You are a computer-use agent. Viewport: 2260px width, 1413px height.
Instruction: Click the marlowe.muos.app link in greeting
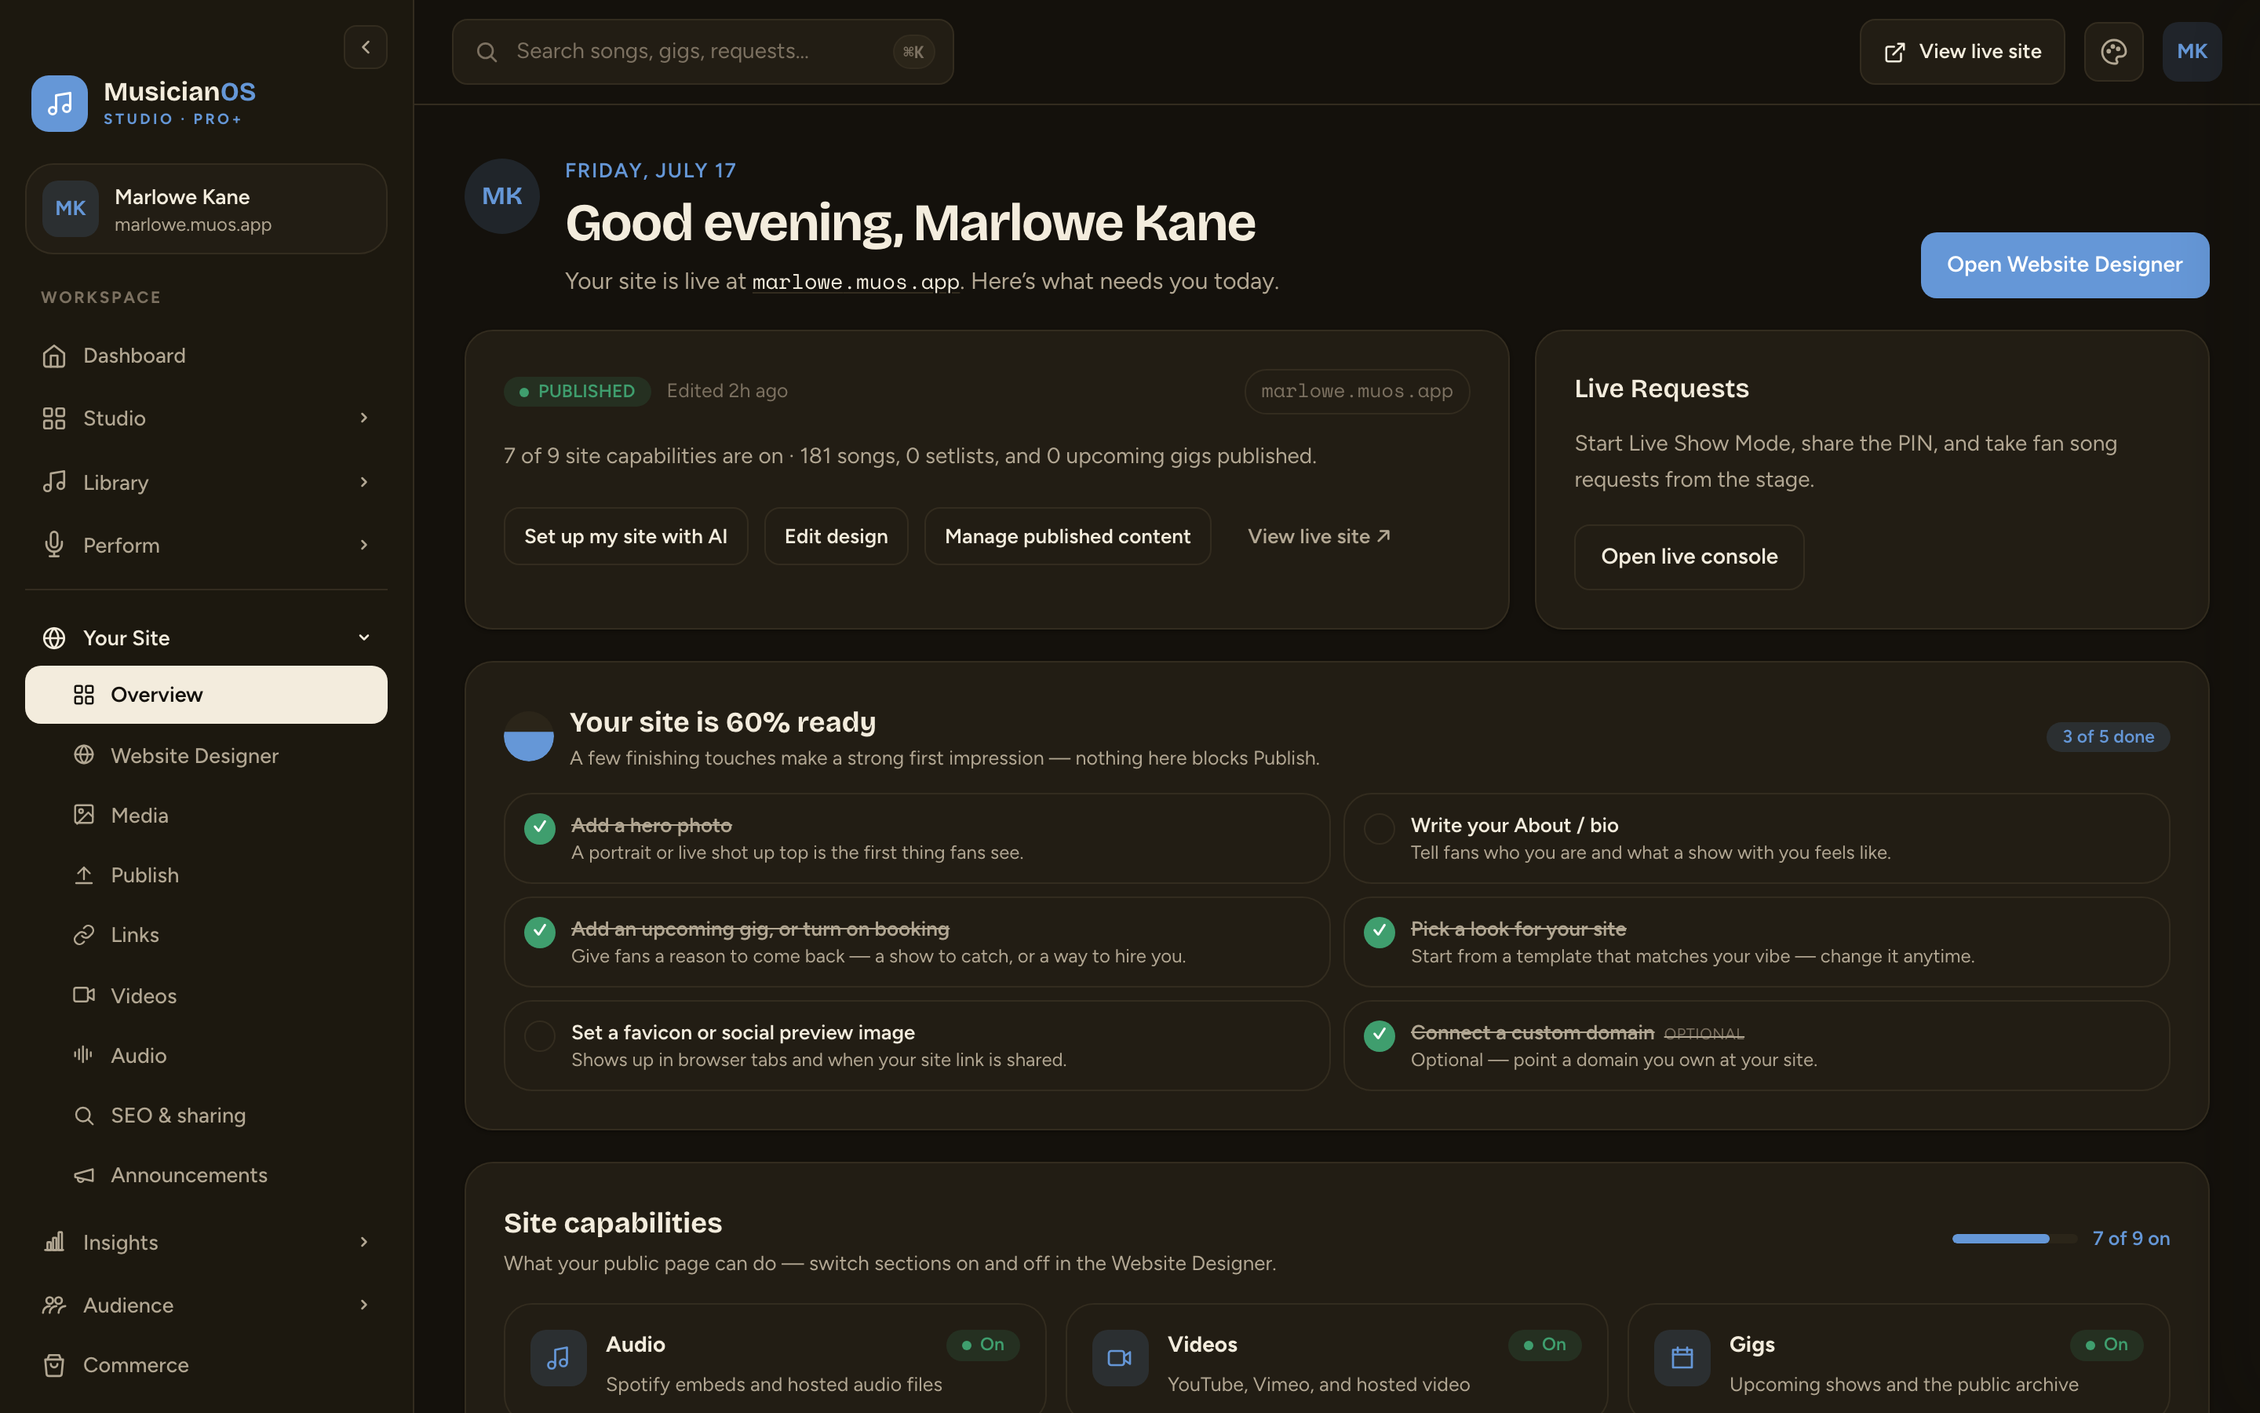(x=855, y=283)
